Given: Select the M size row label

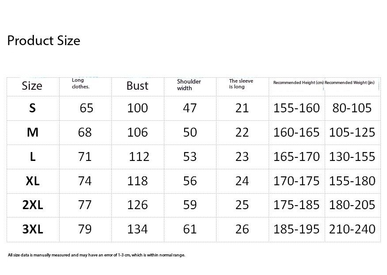Looking at the screenshot, I should [32, 132].
